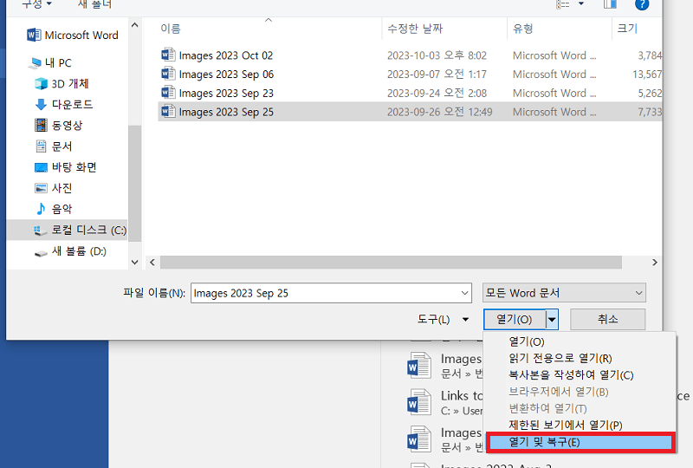
Task: Click the 파일 이름 text field
Action: [326, 293]
